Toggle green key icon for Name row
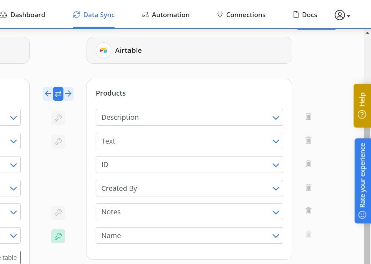 coord(58,236)
